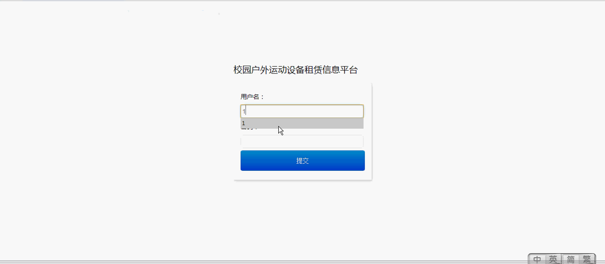Click 校园 at the start of the title

tap(242, 70)
